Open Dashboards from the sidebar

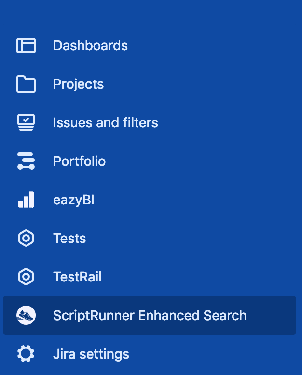[x=91, y=45]
